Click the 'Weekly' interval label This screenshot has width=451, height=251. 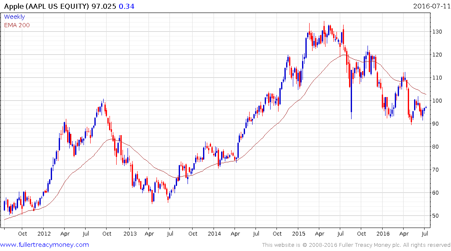(x=14, y=17)
